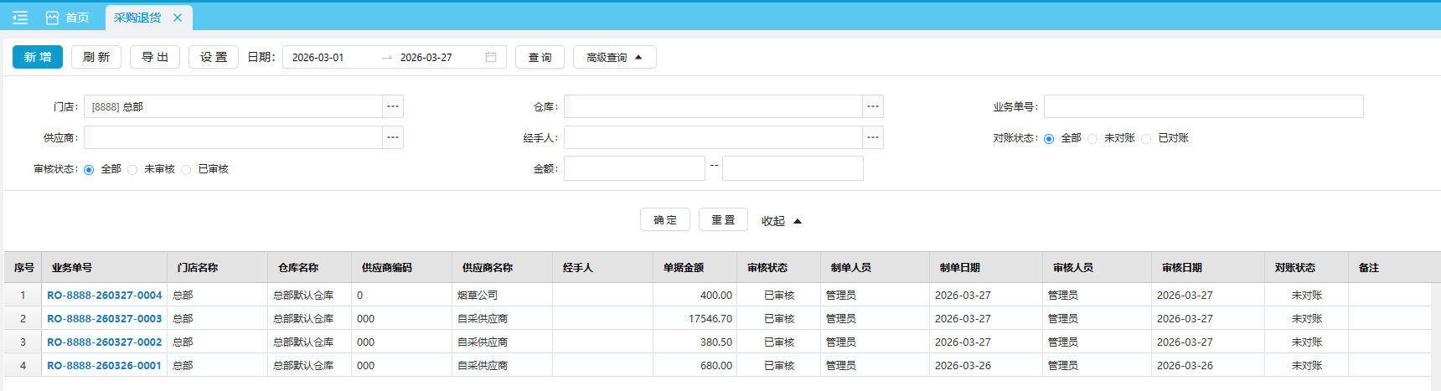Select 未审核 audit status radio button

133,170
